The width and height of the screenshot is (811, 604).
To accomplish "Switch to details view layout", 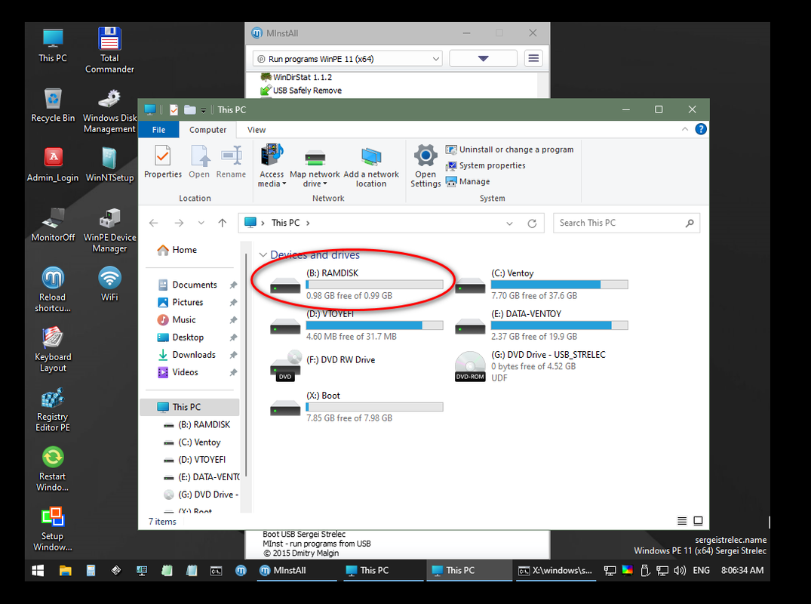I will (x=682, y=521).
